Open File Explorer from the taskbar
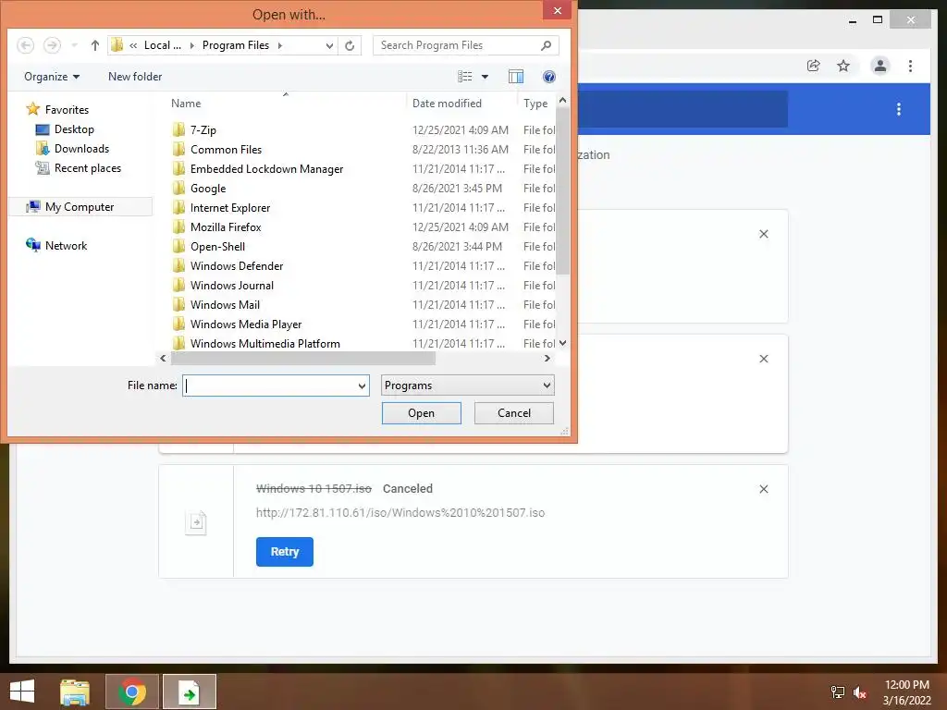The image size is (947, 710). [75, 692]
